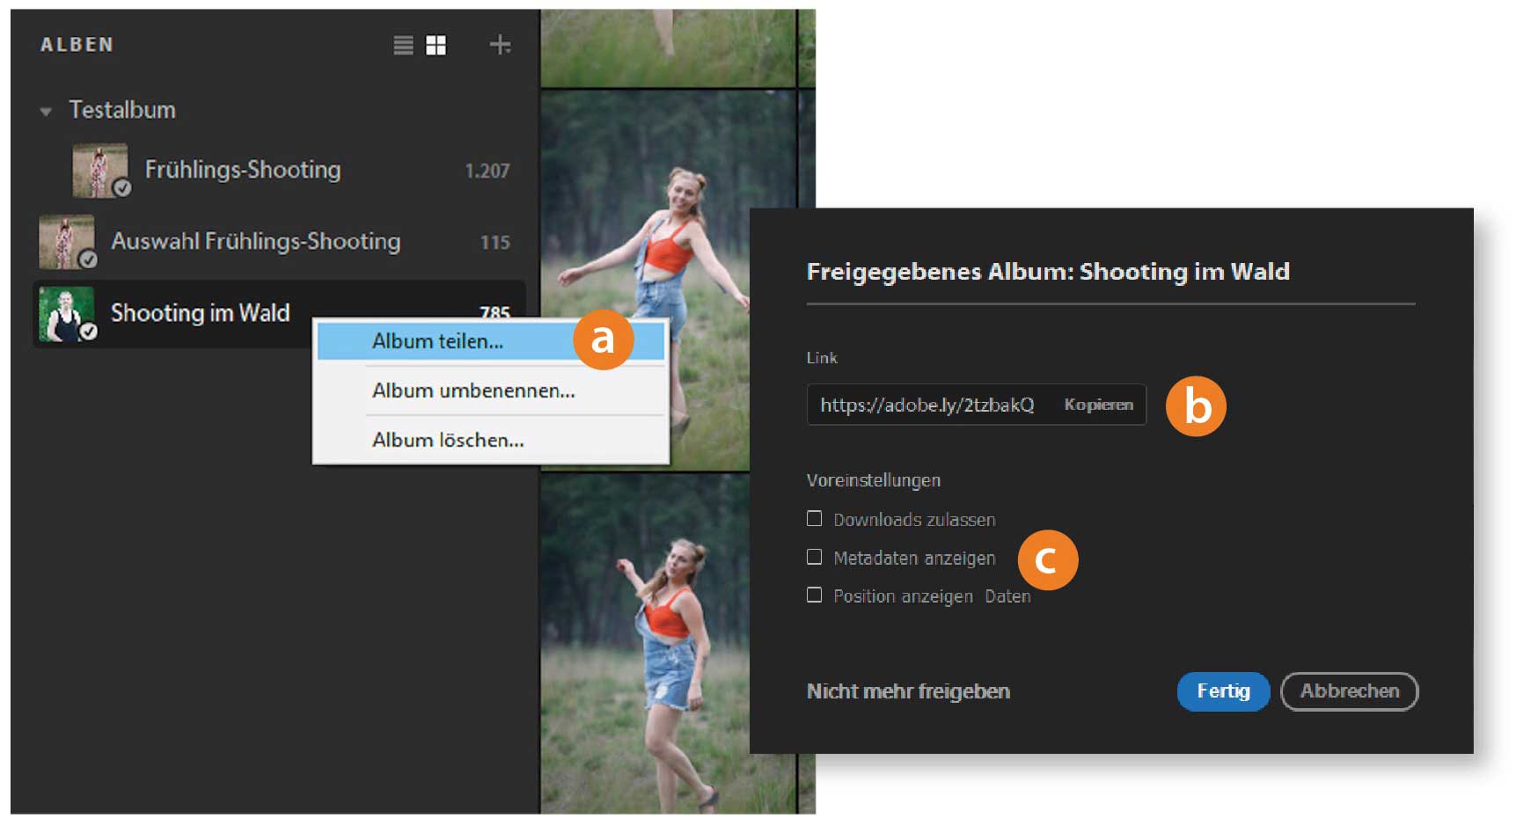The image size is (1531, 833).
Task: Click the Auswahl Frühlings-Shooting thumbnail
Action: click(x=66, y=241)
